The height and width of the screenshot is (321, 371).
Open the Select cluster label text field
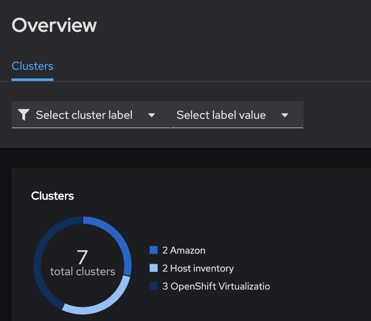pyautogui.click(x=84, y=115)
